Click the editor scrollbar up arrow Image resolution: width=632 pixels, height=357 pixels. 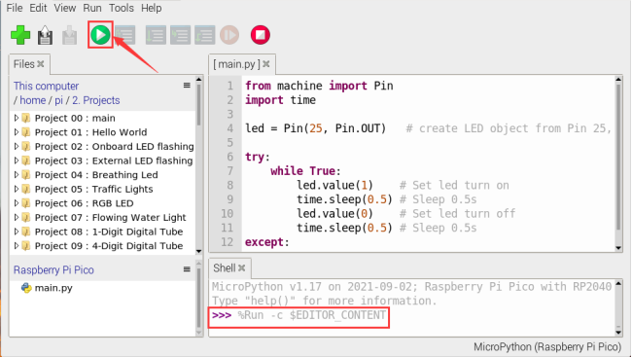618,80
